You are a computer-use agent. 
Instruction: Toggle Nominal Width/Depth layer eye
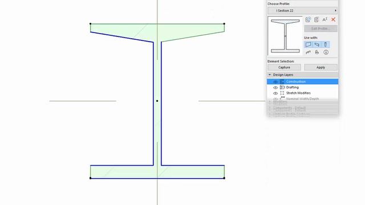pyautogui.click(x=275, y=99)
